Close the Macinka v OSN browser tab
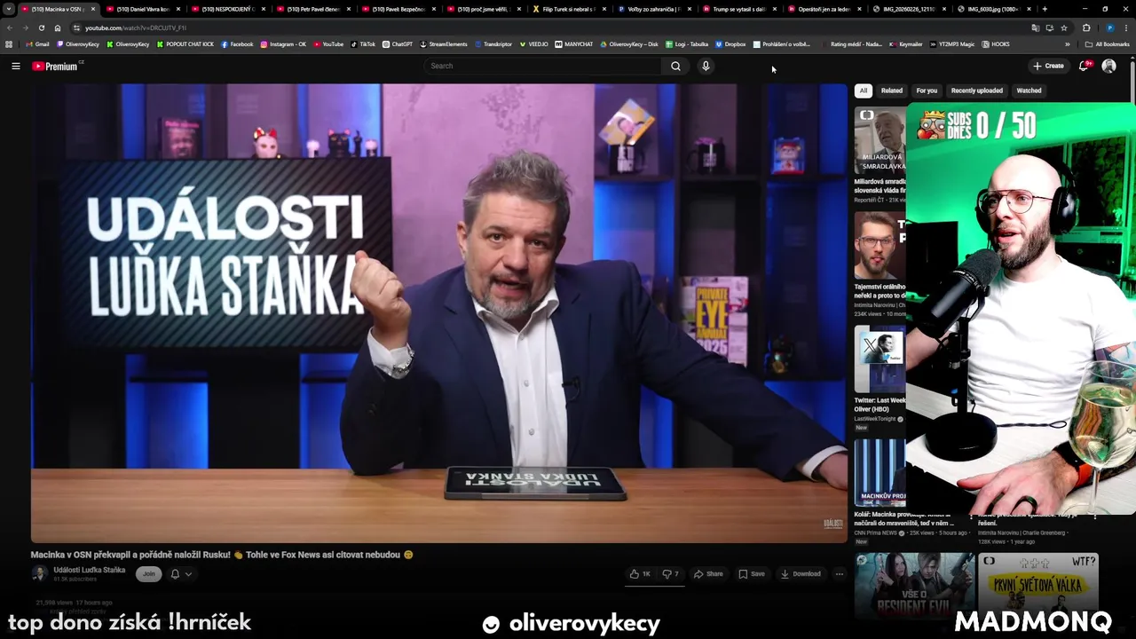The height and width of the screenshot is (639, 1136). [93, 9]
